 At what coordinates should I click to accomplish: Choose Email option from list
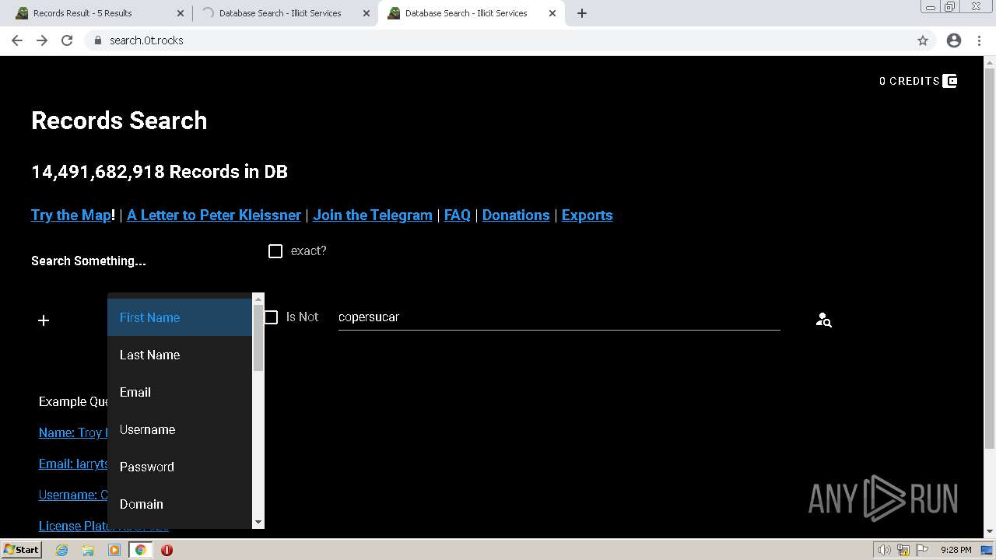180,392
